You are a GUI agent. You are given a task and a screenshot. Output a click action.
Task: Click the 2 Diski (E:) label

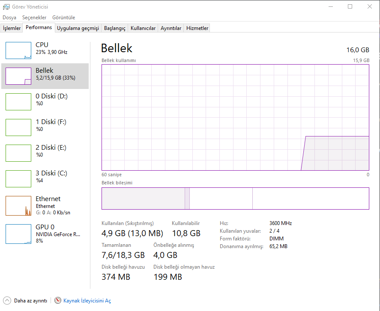pos(51,148)
